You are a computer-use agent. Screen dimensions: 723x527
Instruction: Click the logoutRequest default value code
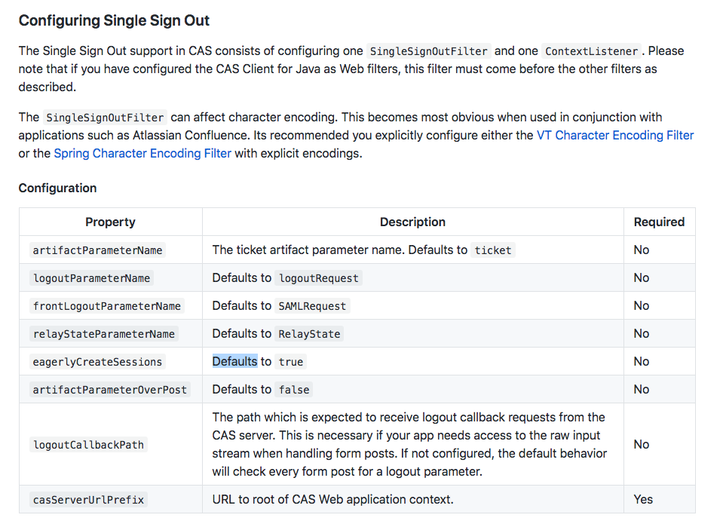319,278
